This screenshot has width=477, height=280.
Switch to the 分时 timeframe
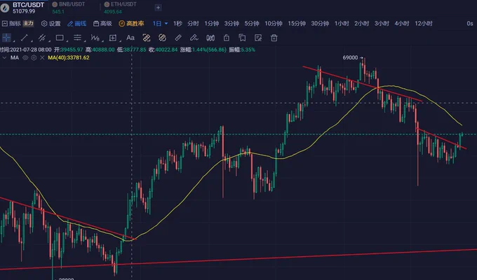tap(193, 23)
